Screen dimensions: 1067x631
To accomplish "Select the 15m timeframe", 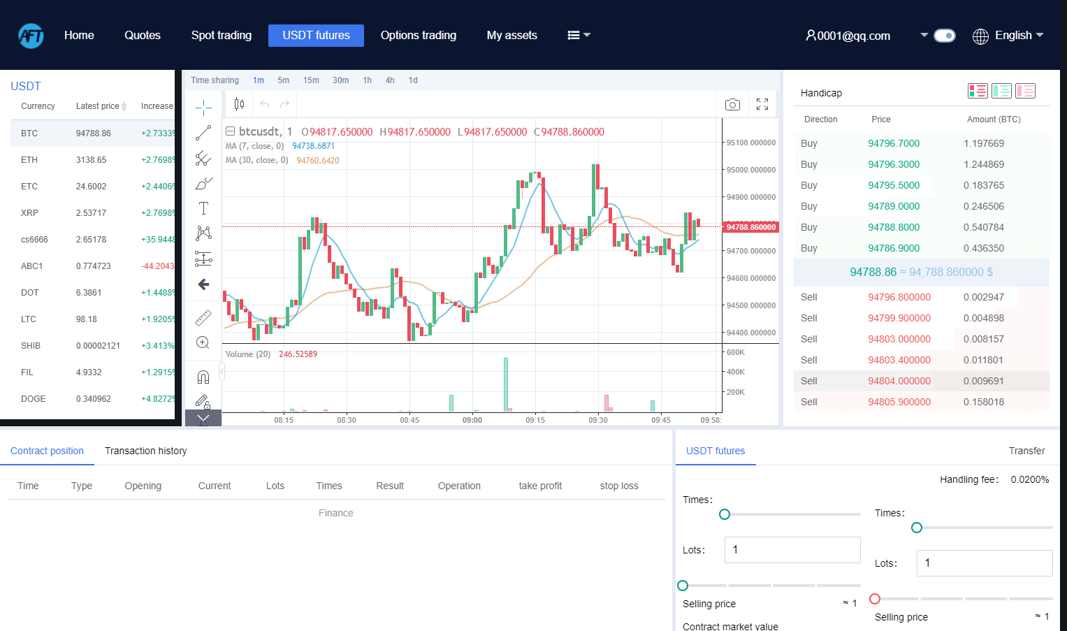I will pyautogui.click(x=311, y=80).
